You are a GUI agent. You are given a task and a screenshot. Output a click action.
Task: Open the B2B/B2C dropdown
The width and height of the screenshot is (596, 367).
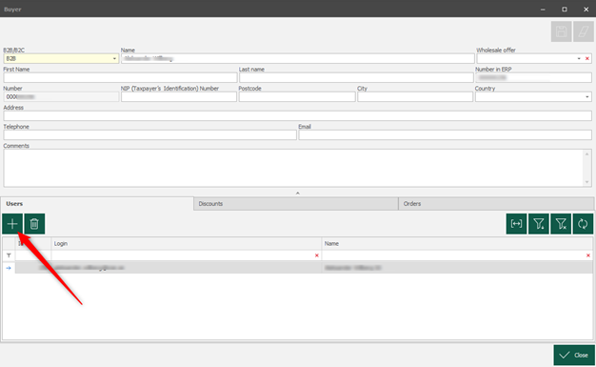click(x=114, y=59)
